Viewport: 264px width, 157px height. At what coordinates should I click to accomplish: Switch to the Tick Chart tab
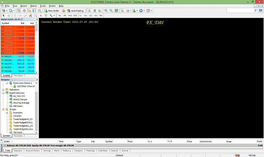(18, 75)
